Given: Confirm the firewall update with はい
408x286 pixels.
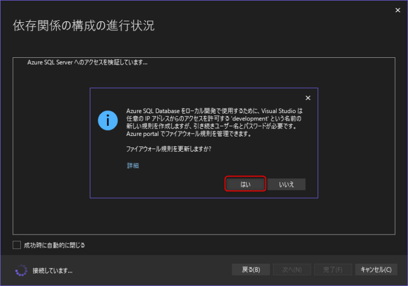Looking at the screenshot, I should tap(245, 184).
